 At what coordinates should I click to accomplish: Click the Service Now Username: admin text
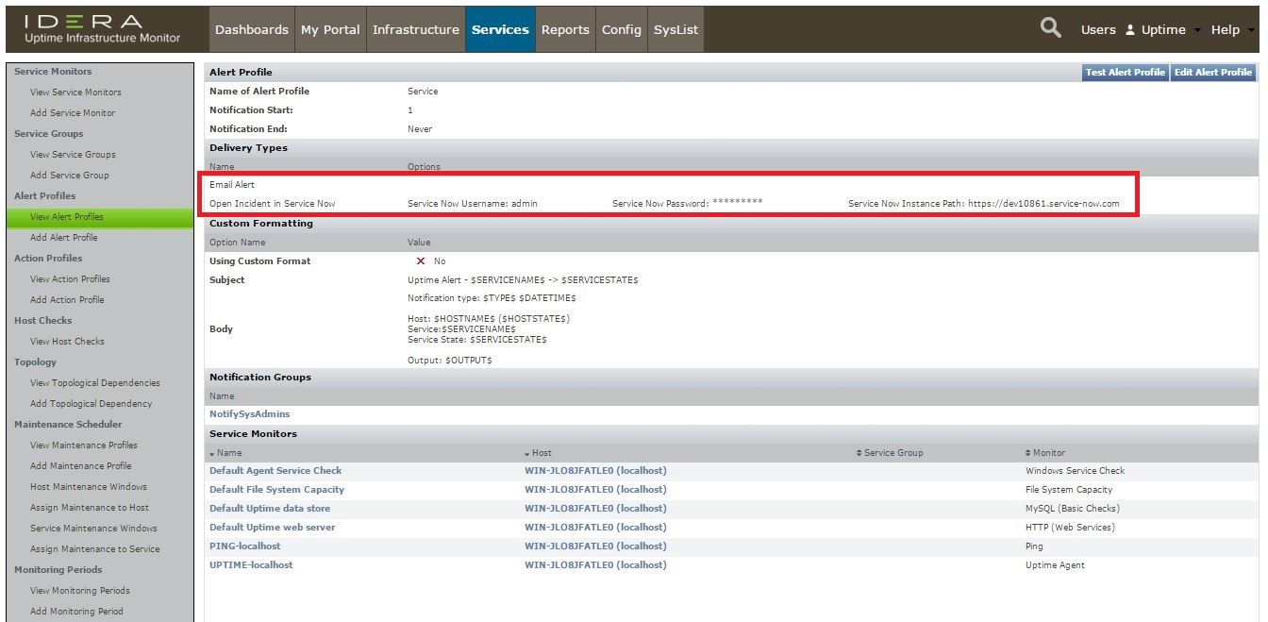pos(472,204)
